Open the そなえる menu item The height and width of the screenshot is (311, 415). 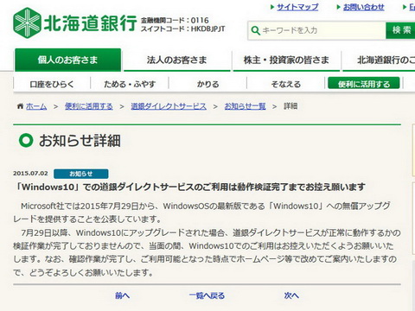[x=286, y=84]
